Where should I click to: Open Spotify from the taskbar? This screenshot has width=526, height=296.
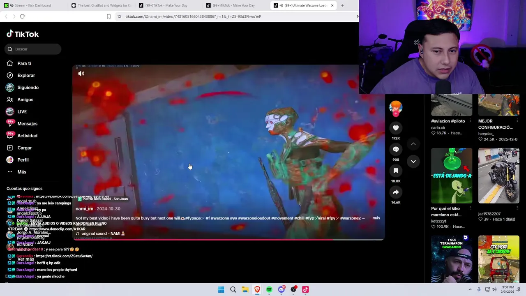pyautogui.click(x=269, y=289)
